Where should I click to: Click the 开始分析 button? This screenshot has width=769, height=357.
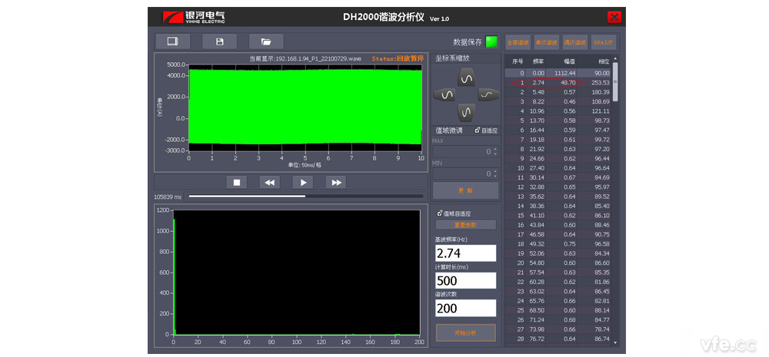[465, 332]
